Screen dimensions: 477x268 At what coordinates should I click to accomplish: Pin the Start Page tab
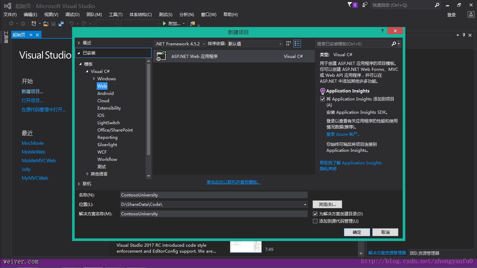click(x=31, y=35)
